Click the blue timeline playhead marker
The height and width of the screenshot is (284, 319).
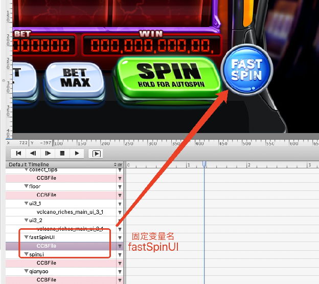(204, 165)
